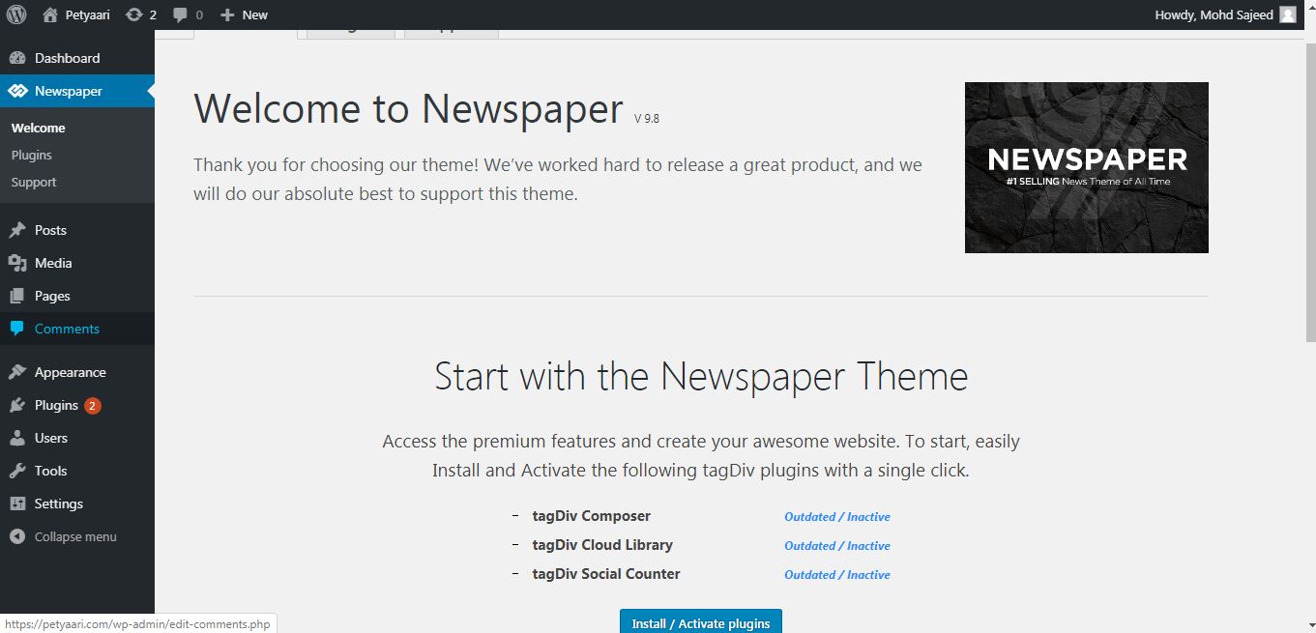Click the Newspaper theme banner image

tap(1087, 167)
